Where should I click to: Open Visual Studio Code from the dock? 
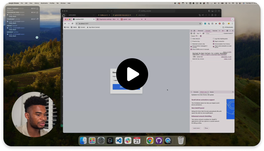(x=119, y=141)
